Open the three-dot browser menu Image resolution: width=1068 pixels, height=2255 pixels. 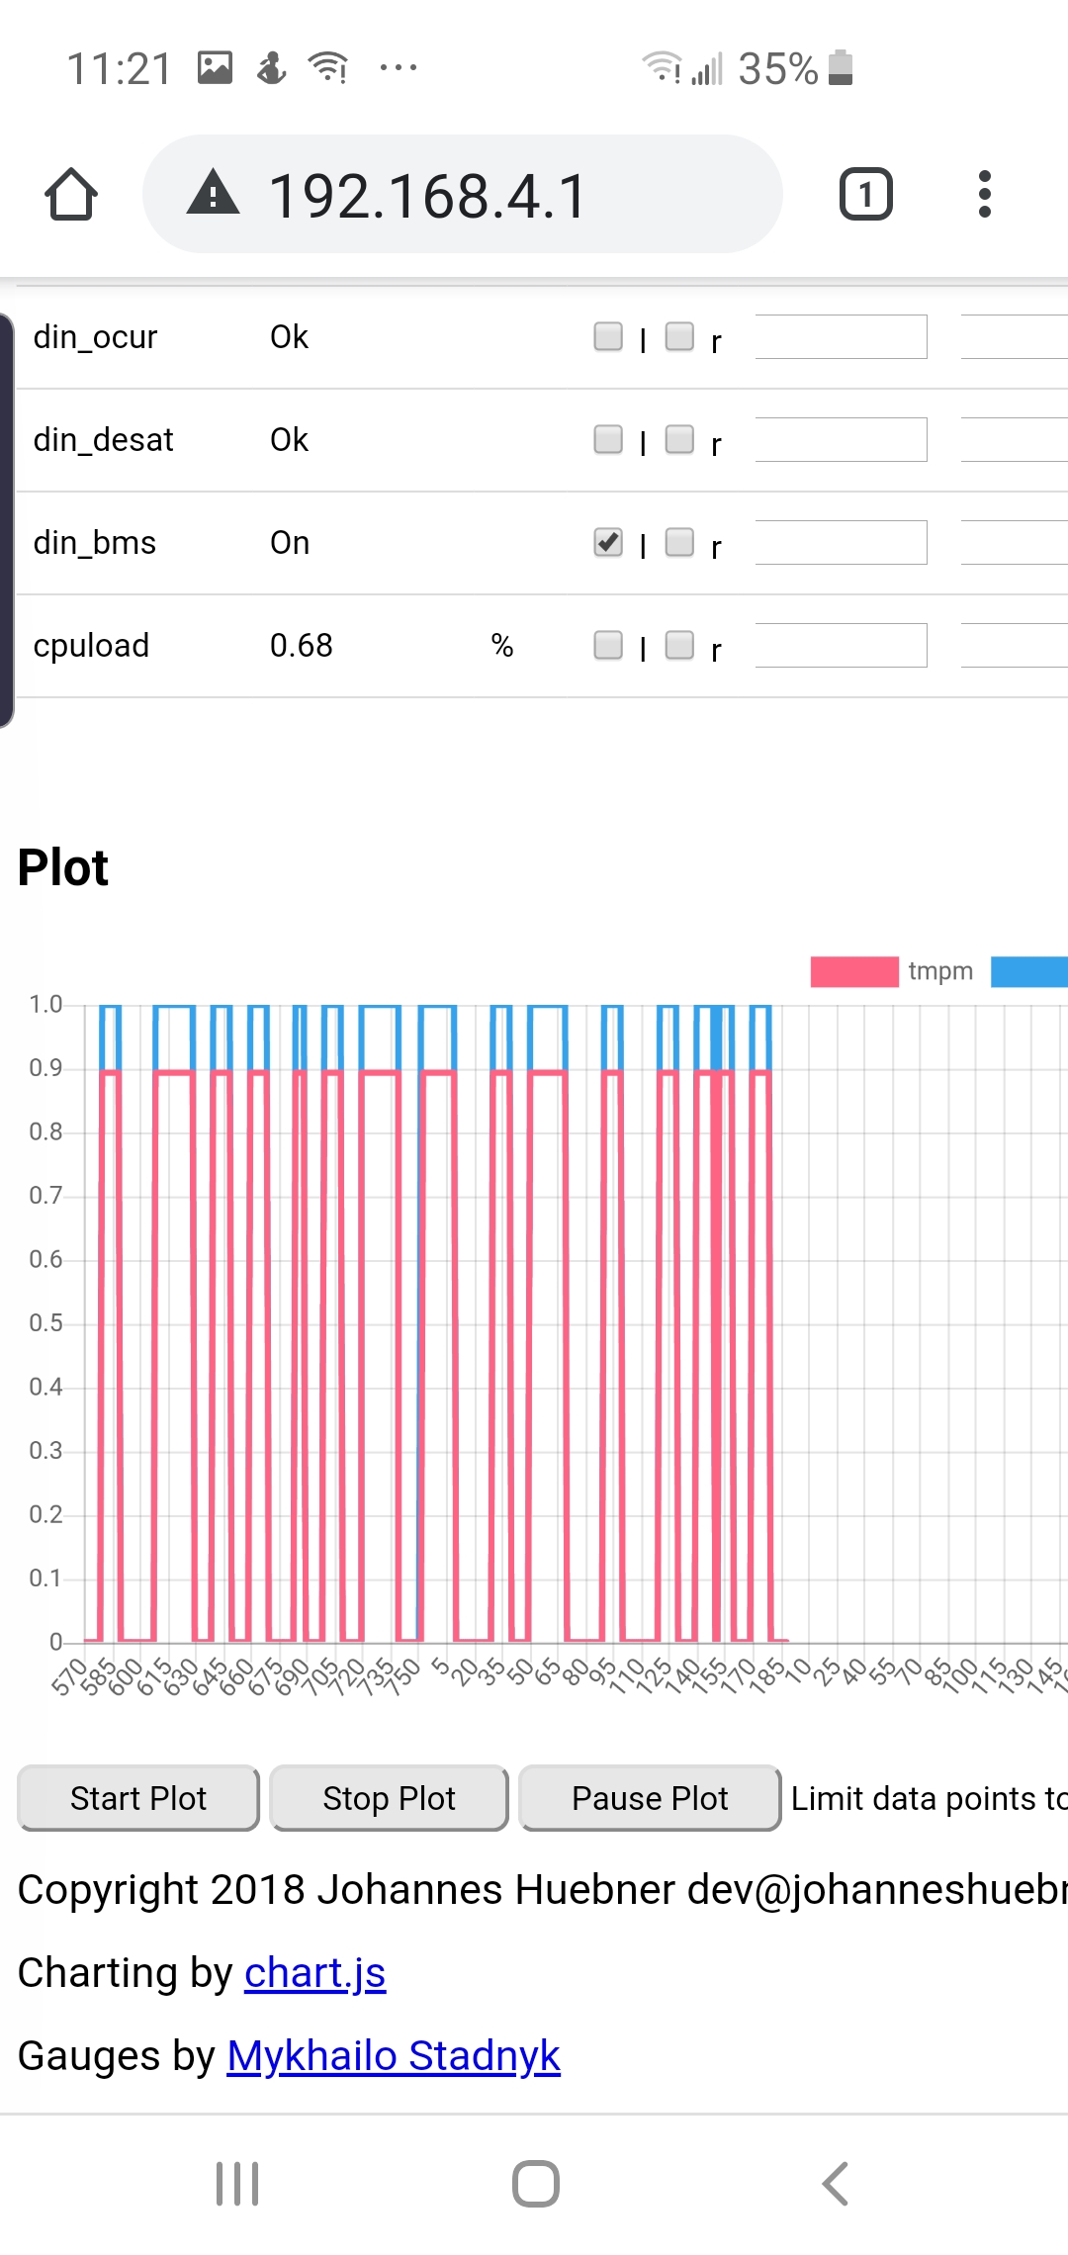tap(984, 194)
